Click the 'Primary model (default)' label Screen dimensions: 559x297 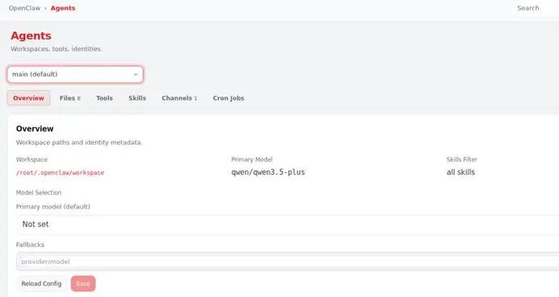click(x=52, y=207)
